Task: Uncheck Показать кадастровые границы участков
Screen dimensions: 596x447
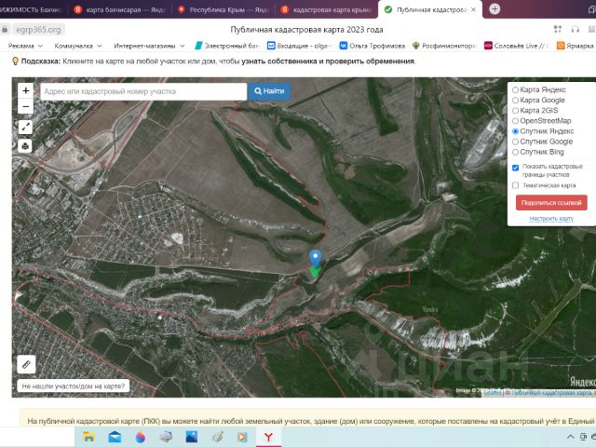Action: click(516, 168)
